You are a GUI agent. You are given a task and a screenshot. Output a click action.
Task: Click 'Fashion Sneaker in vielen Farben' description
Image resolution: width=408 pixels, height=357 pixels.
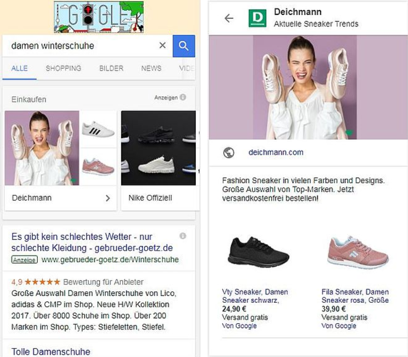click(303, 189)
